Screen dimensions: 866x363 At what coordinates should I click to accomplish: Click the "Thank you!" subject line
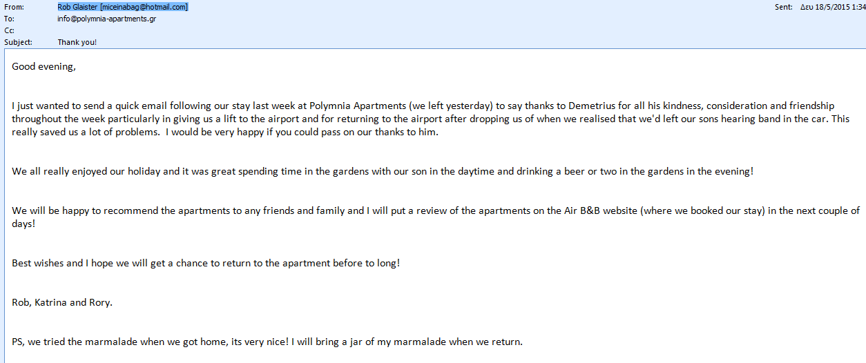tap(77, 42)
